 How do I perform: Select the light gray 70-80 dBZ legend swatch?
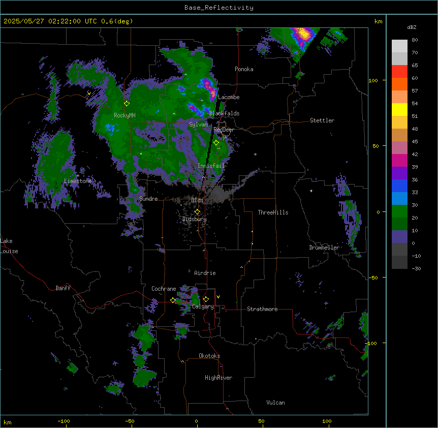399,46
